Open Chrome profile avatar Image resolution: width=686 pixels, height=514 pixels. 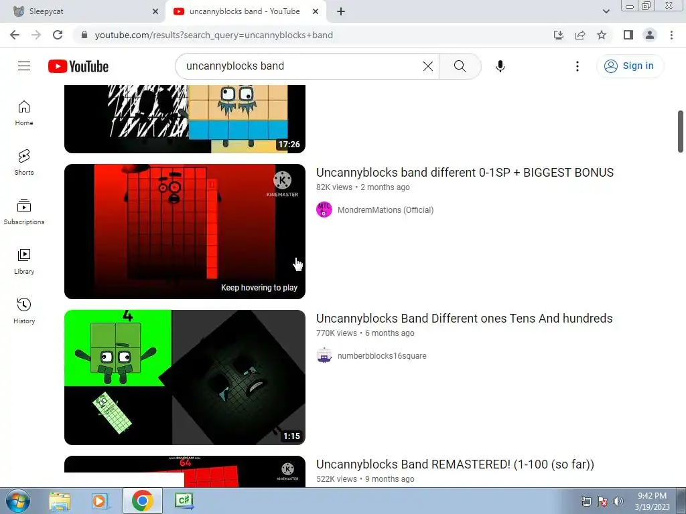click(x=650, y=35)
